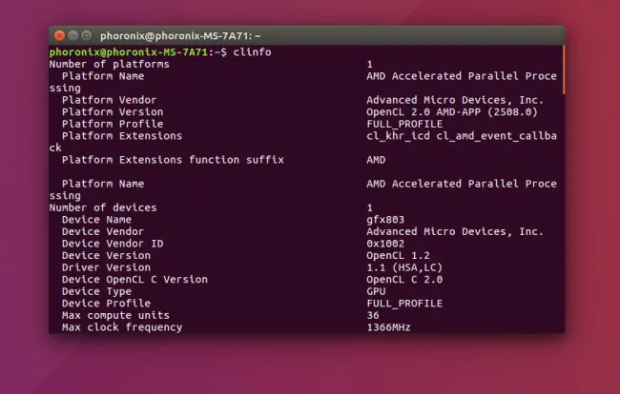This screenshot has width=620, height=394.
Task: Click the 'AMD' function suffix value
Action: [376, 160]
